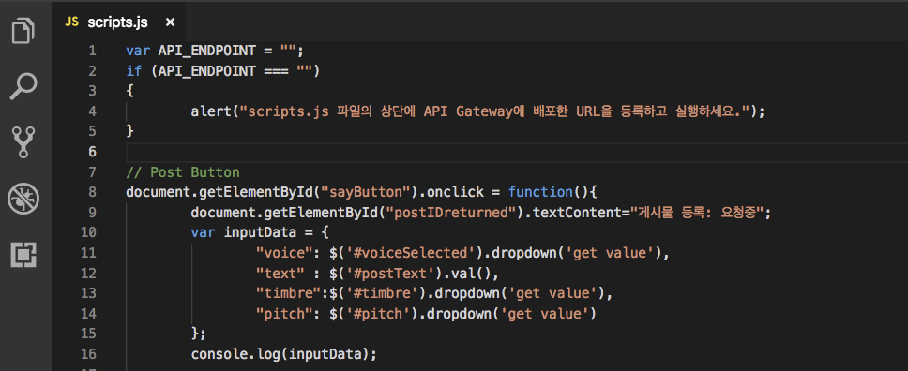Open the Source Control view
Viewport: 908px width, 371px height.
click(x=23, y=142)
